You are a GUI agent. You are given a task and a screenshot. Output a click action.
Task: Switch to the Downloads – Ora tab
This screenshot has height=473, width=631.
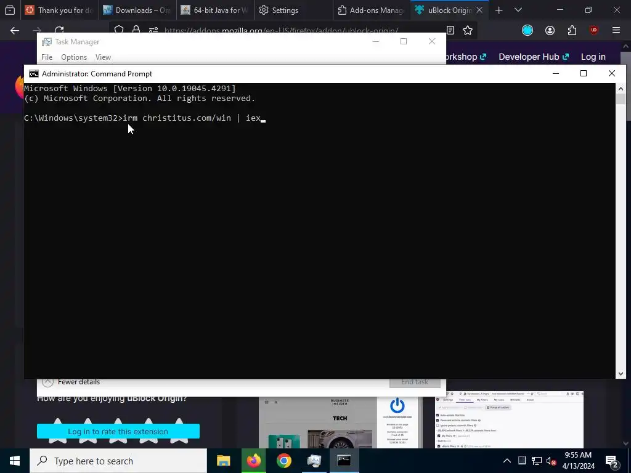pyautogui.click(x=137, y=10)
